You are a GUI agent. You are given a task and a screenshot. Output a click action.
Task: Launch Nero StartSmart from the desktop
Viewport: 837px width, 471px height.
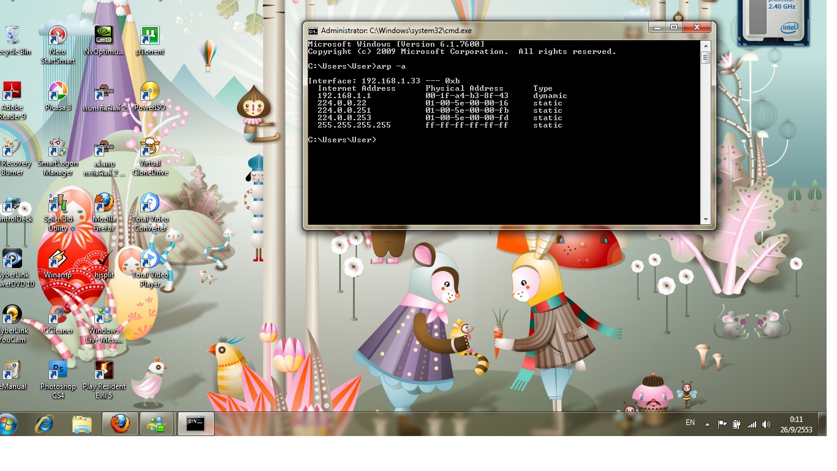[x=58, y=45]
